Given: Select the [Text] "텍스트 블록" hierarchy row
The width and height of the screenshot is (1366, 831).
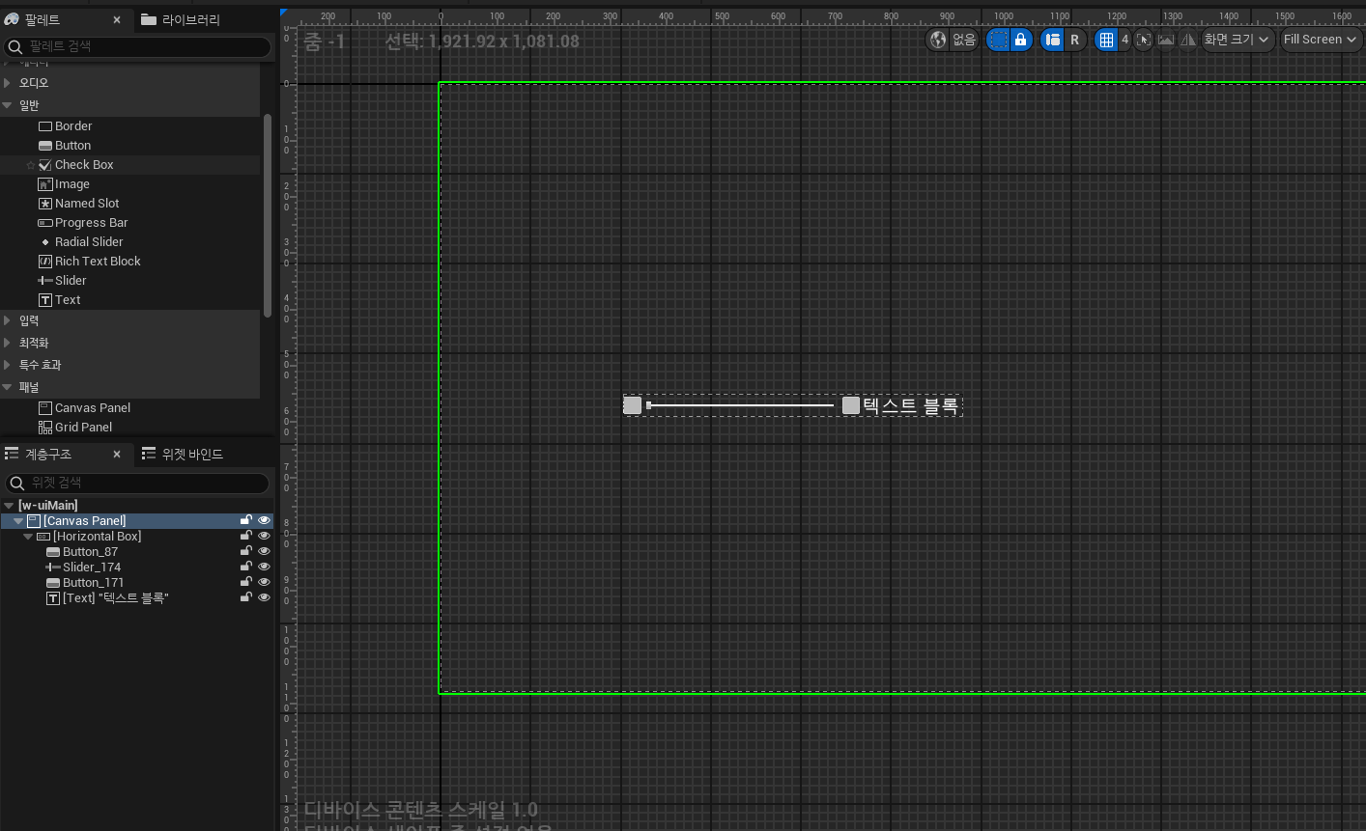Looking at the screenshot, I should tap(137, 598).
